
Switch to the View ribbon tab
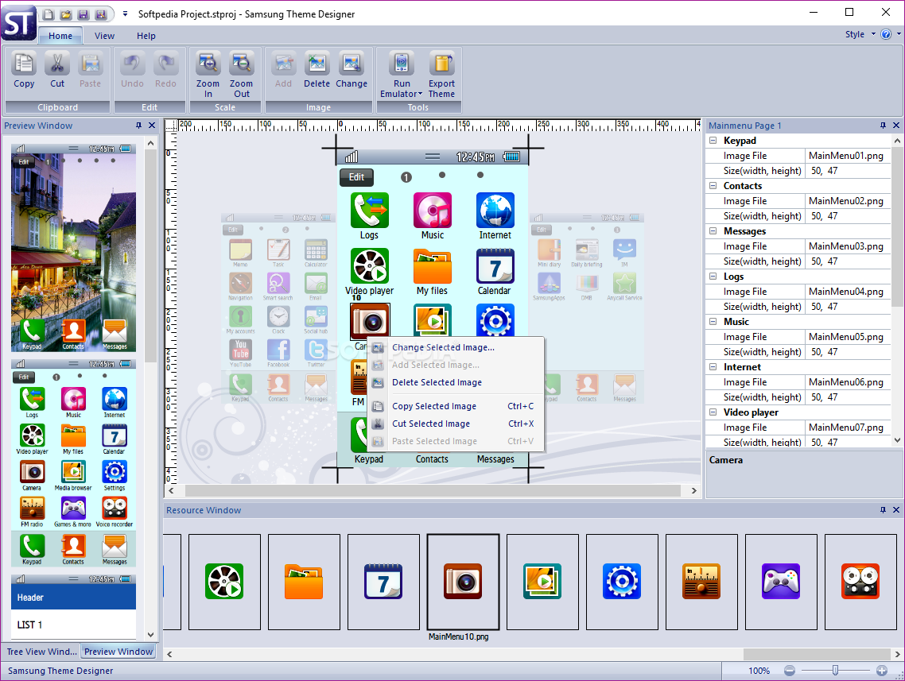tap(104, 36)
